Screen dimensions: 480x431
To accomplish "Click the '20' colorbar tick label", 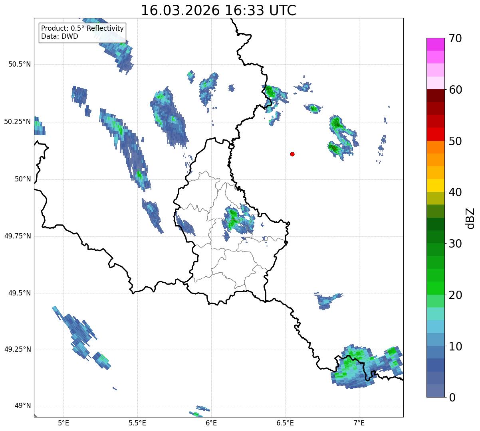I will click(x=455, y=295).
